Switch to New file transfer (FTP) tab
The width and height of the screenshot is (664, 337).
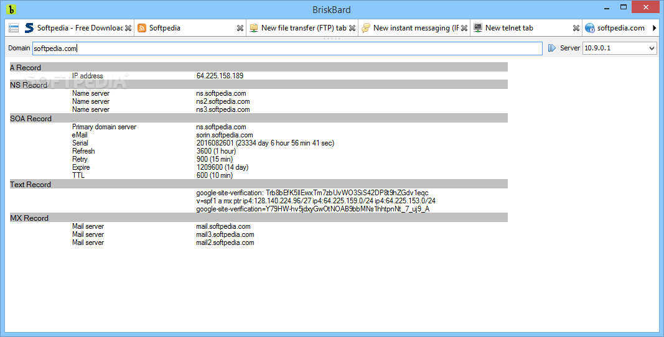[304, 28]
